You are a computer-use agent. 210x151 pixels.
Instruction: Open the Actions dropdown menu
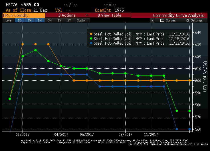pyautogui.click(x=67, y=15)
